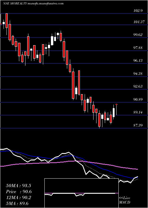The image size is (148, 208).
Task: Select the 102.9 price axis label
Action: 138,11
